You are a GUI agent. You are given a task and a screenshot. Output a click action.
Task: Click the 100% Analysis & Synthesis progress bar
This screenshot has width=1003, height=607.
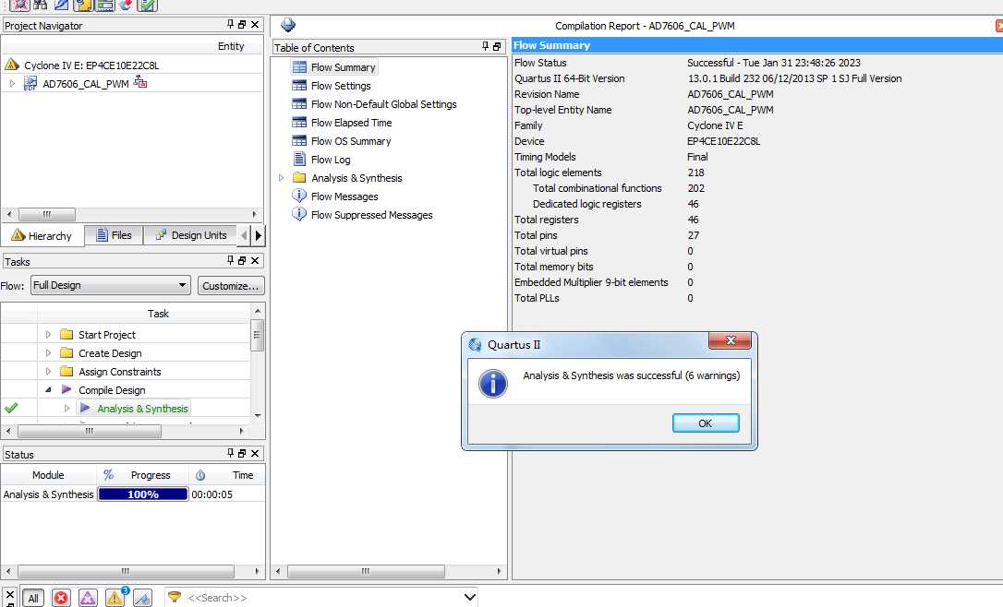143,494
